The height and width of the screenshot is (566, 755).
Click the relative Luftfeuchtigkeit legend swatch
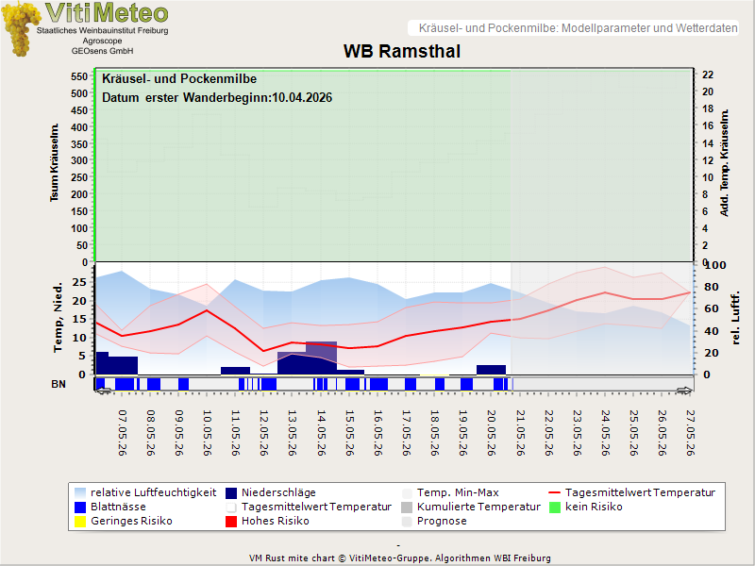coord(80,492)
